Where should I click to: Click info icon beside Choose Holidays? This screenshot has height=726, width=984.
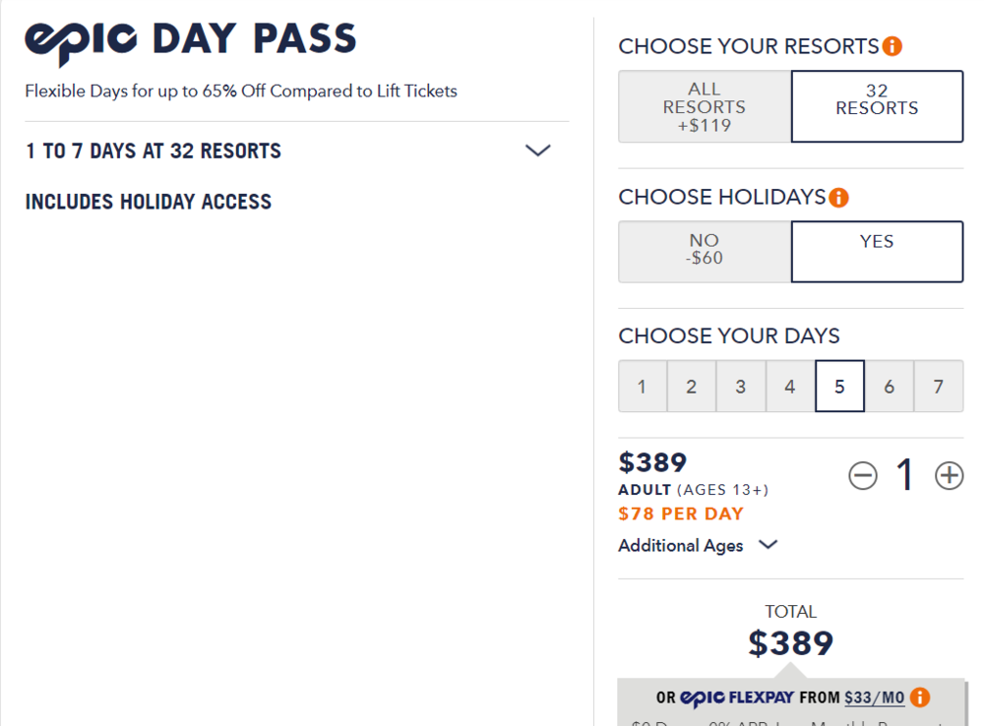[x=838, y=198]
